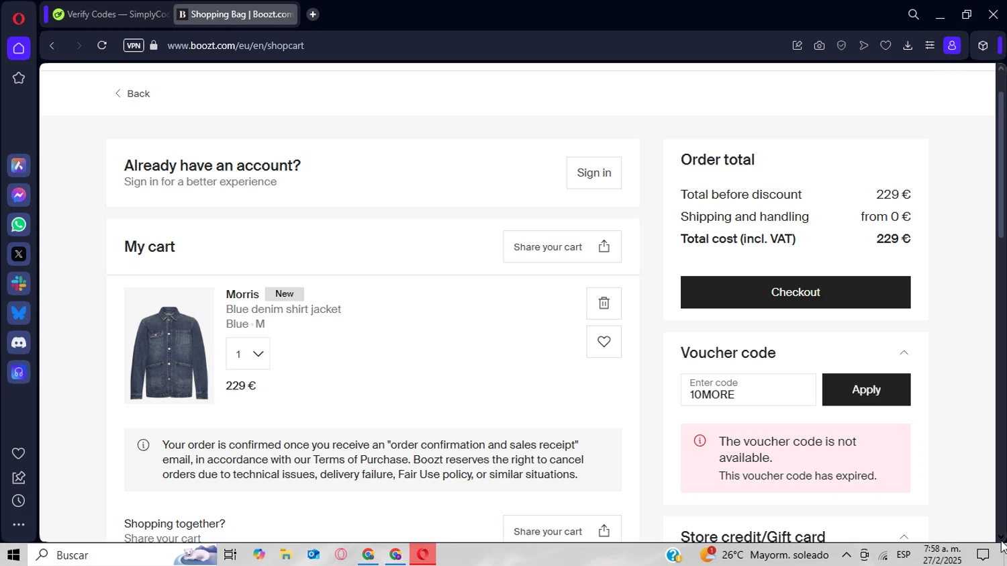Click Share your cart under Shopping together
This screenshot has height=566, width=1007.
click(562, 530)
